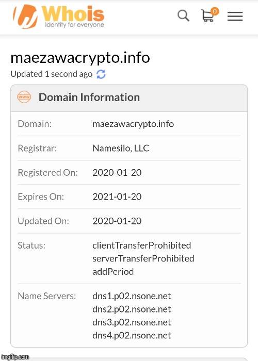Click the addPeriod status
Screen dimensions: 258x361
click(x=113, y=272)
